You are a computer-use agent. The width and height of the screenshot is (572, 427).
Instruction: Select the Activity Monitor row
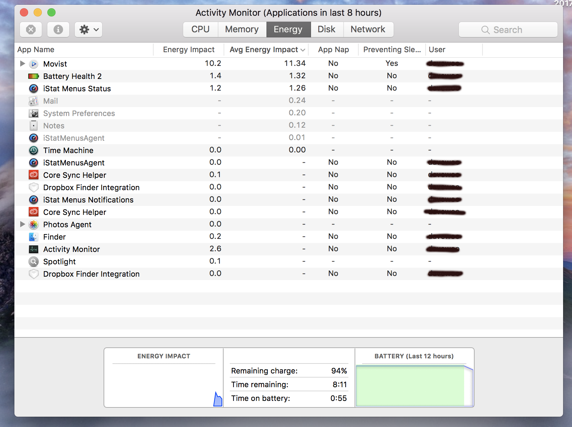point(289,249)
